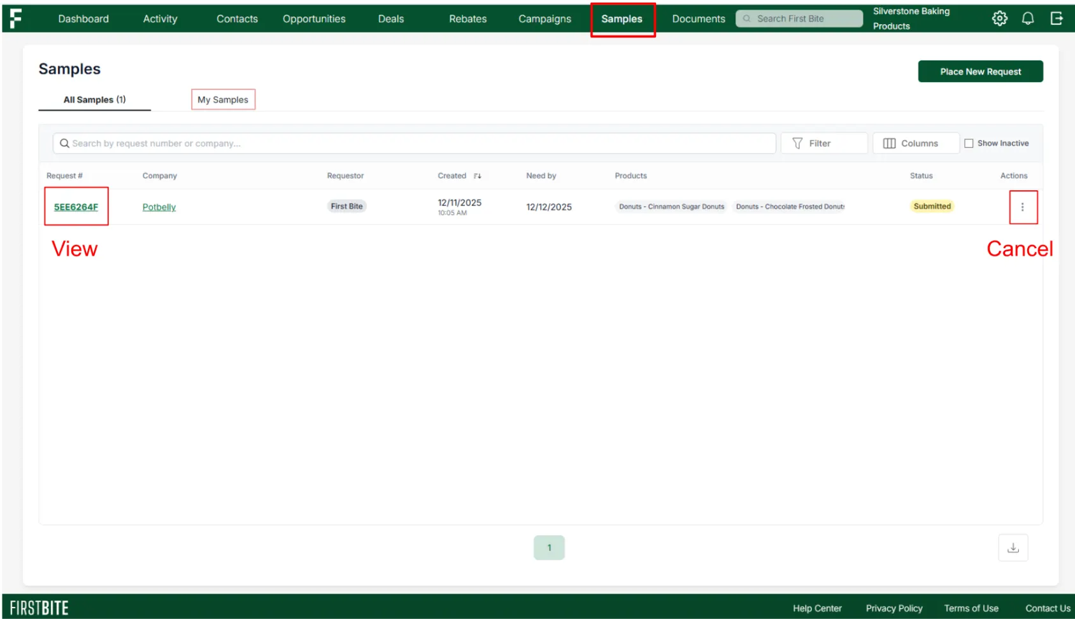Go to the Dashboard menu
The image size is (1075, 619).
[x=83, y=19]
